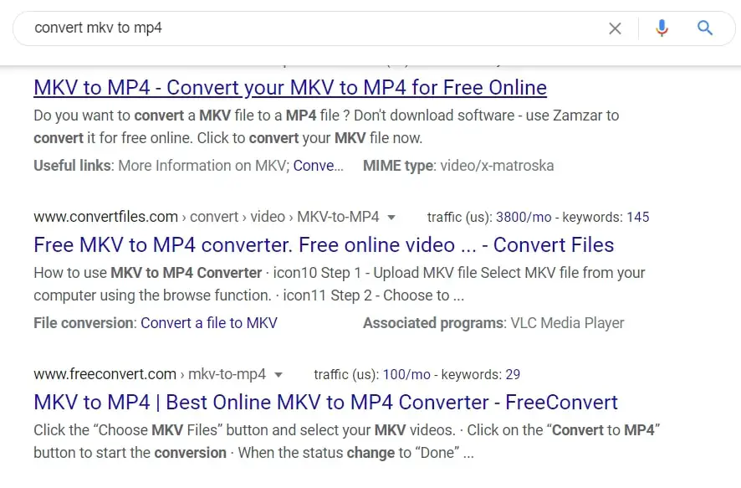Clear the search query with X icon
Viewport: 741px width, 488px height.
point(615,28)
